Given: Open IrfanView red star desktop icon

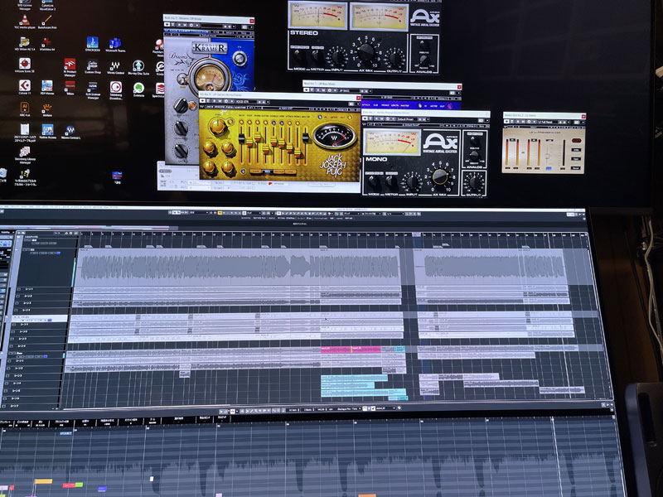Looking at the screenshot, I should click(47, 44).
